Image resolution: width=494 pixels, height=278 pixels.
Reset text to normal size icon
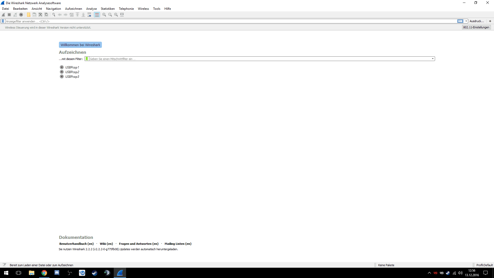pos(116,15)
